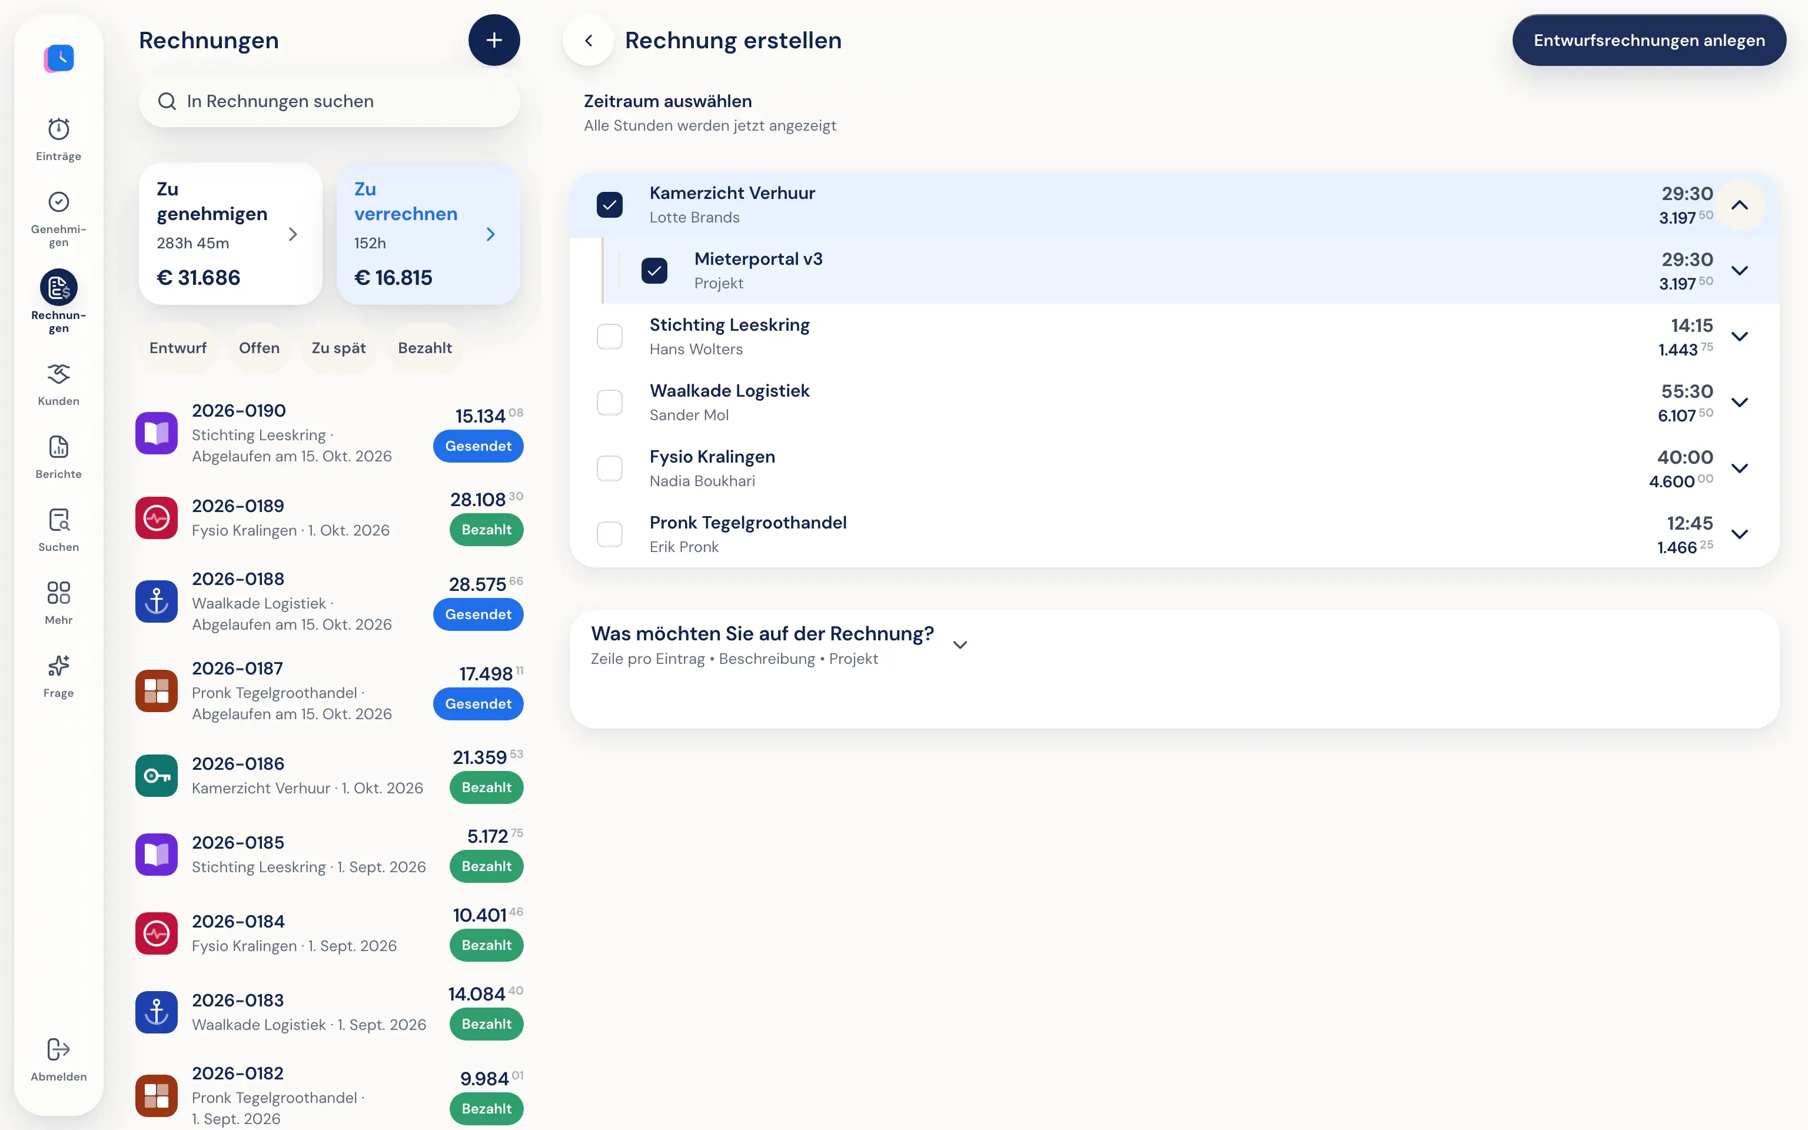Collapse the Kamerzicht Verhuur row chevron
This screenshot has width=1808, height=1130.
point(1739,205)
